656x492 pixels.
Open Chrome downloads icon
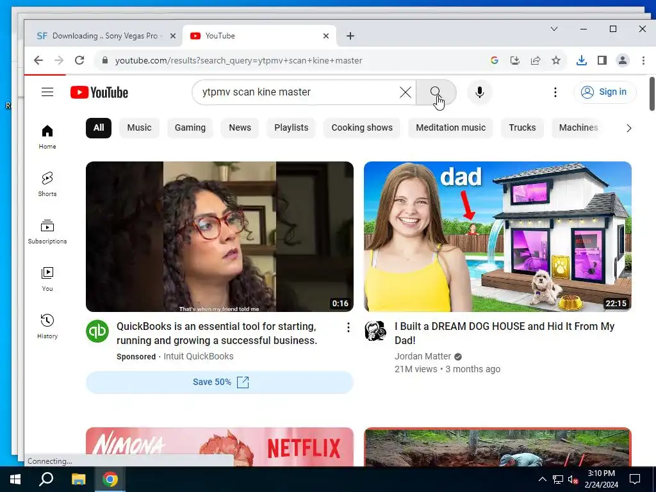[x=582, y=60]
